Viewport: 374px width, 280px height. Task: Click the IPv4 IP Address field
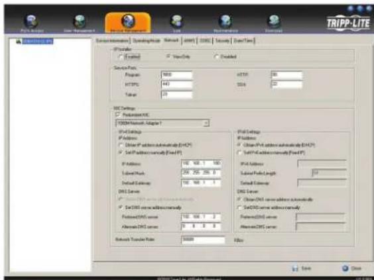point(202,163)
